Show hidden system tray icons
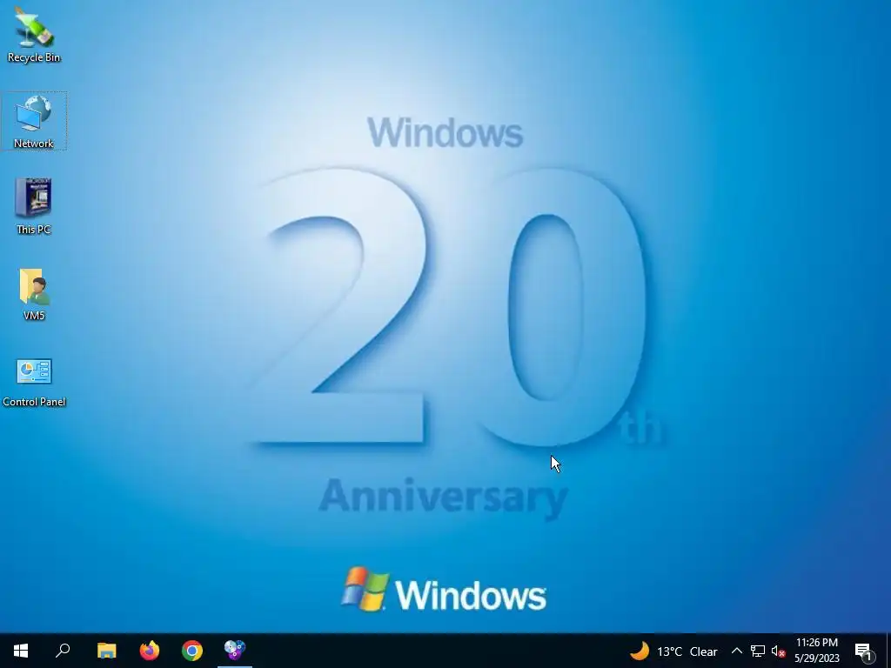891x668 pixels. tap(736, 651)
